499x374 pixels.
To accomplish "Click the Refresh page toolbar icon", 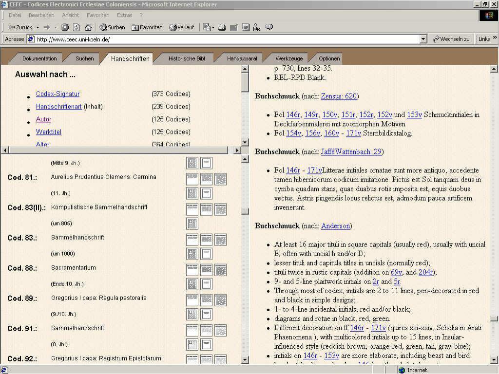I will (77, 27).
